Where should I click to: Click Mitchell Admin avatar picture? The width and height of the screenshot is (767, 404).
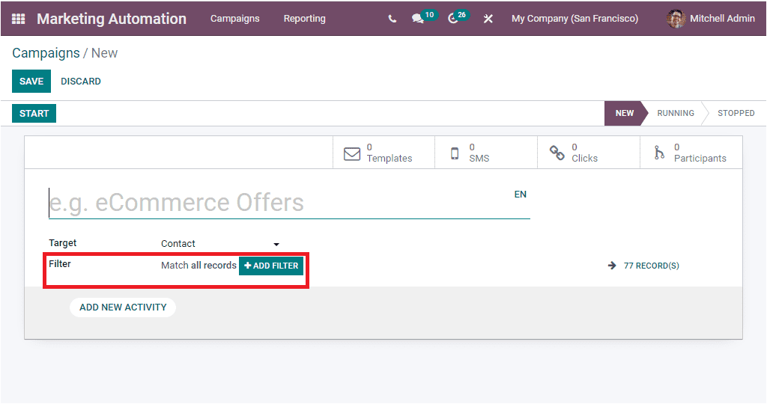click(676, 19)
